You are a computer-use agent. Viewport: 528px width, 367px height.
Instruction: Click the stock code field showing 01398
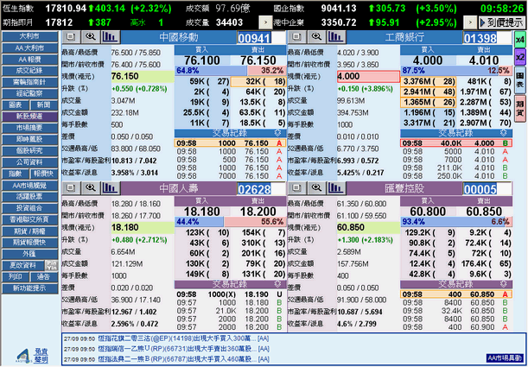pyautogui.click(x=487, y=38)
